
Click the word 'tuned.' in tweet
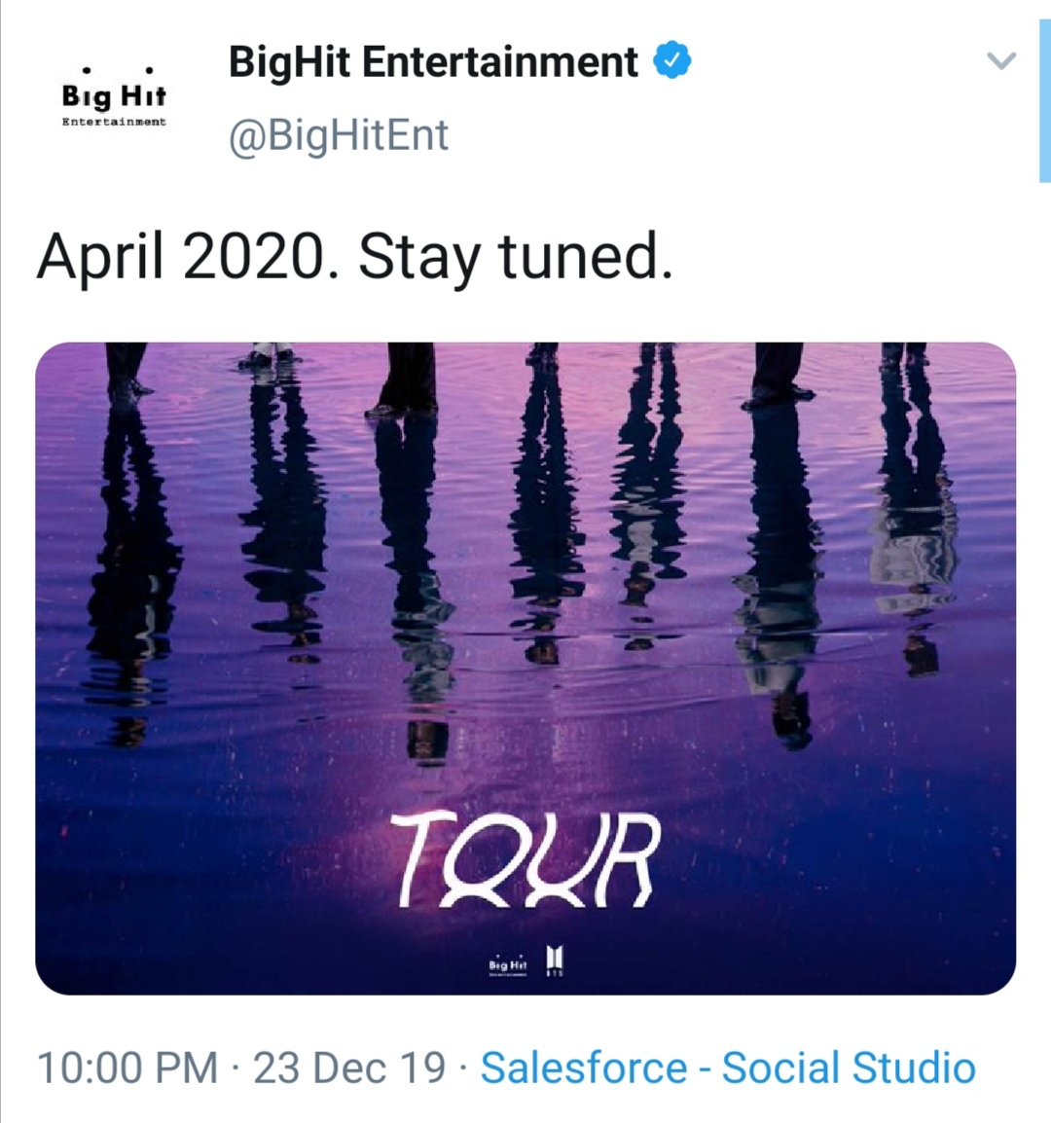point(585,257)
